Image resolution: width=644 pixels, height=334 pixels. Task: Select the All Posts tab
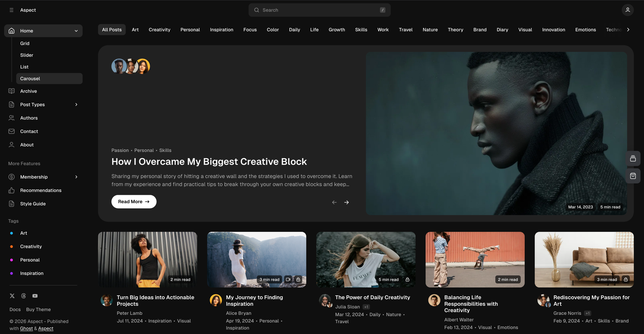[112, 30]
